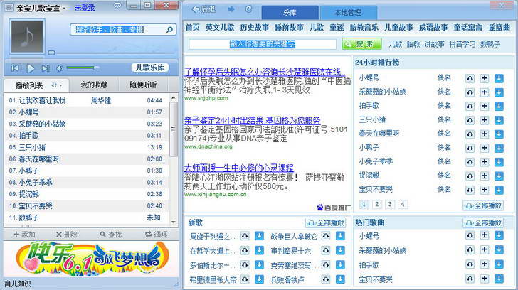Download 拍手歌 in 热门歌曲
Viewport: 518px width, 290px height.
(499, 264)
